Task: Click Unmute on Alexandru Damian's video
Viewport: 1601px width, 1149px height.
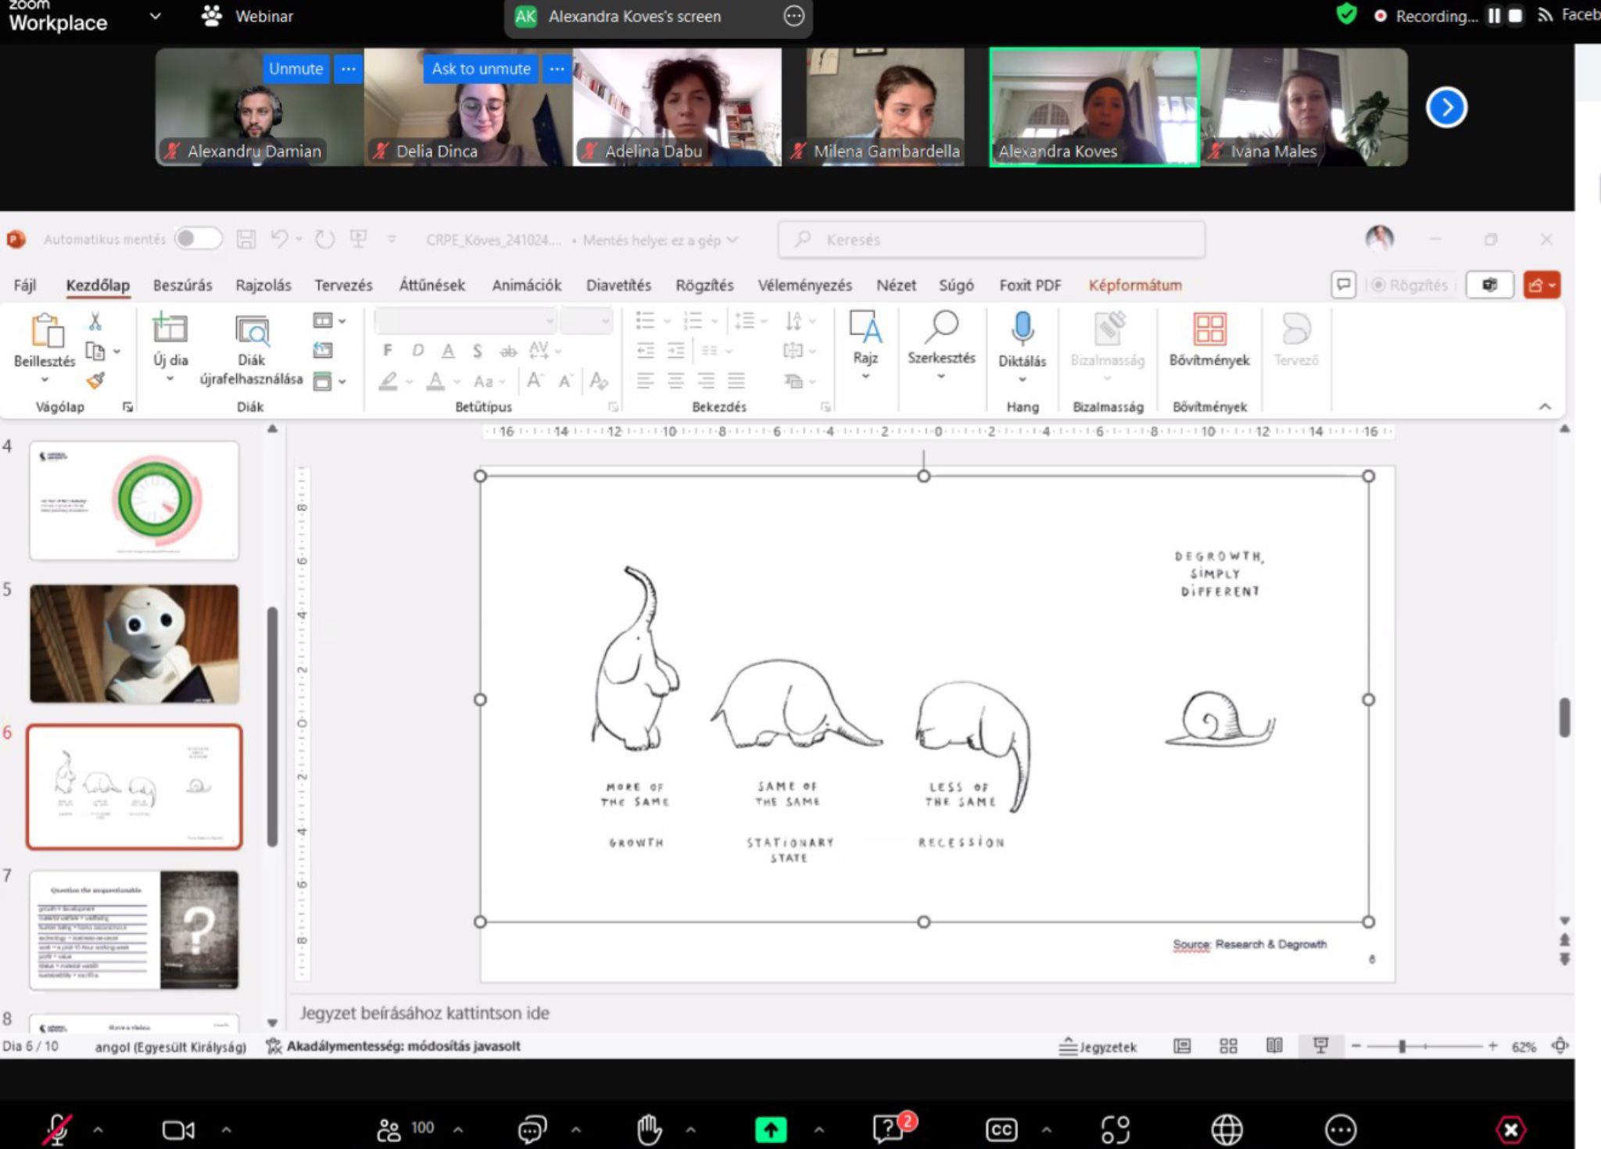Action: point(295,69)
